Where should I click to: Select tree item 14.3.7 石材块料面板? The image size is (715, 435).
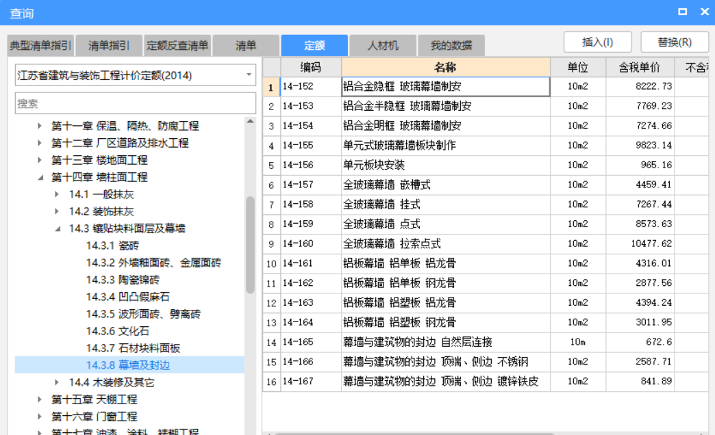[133, 348]
